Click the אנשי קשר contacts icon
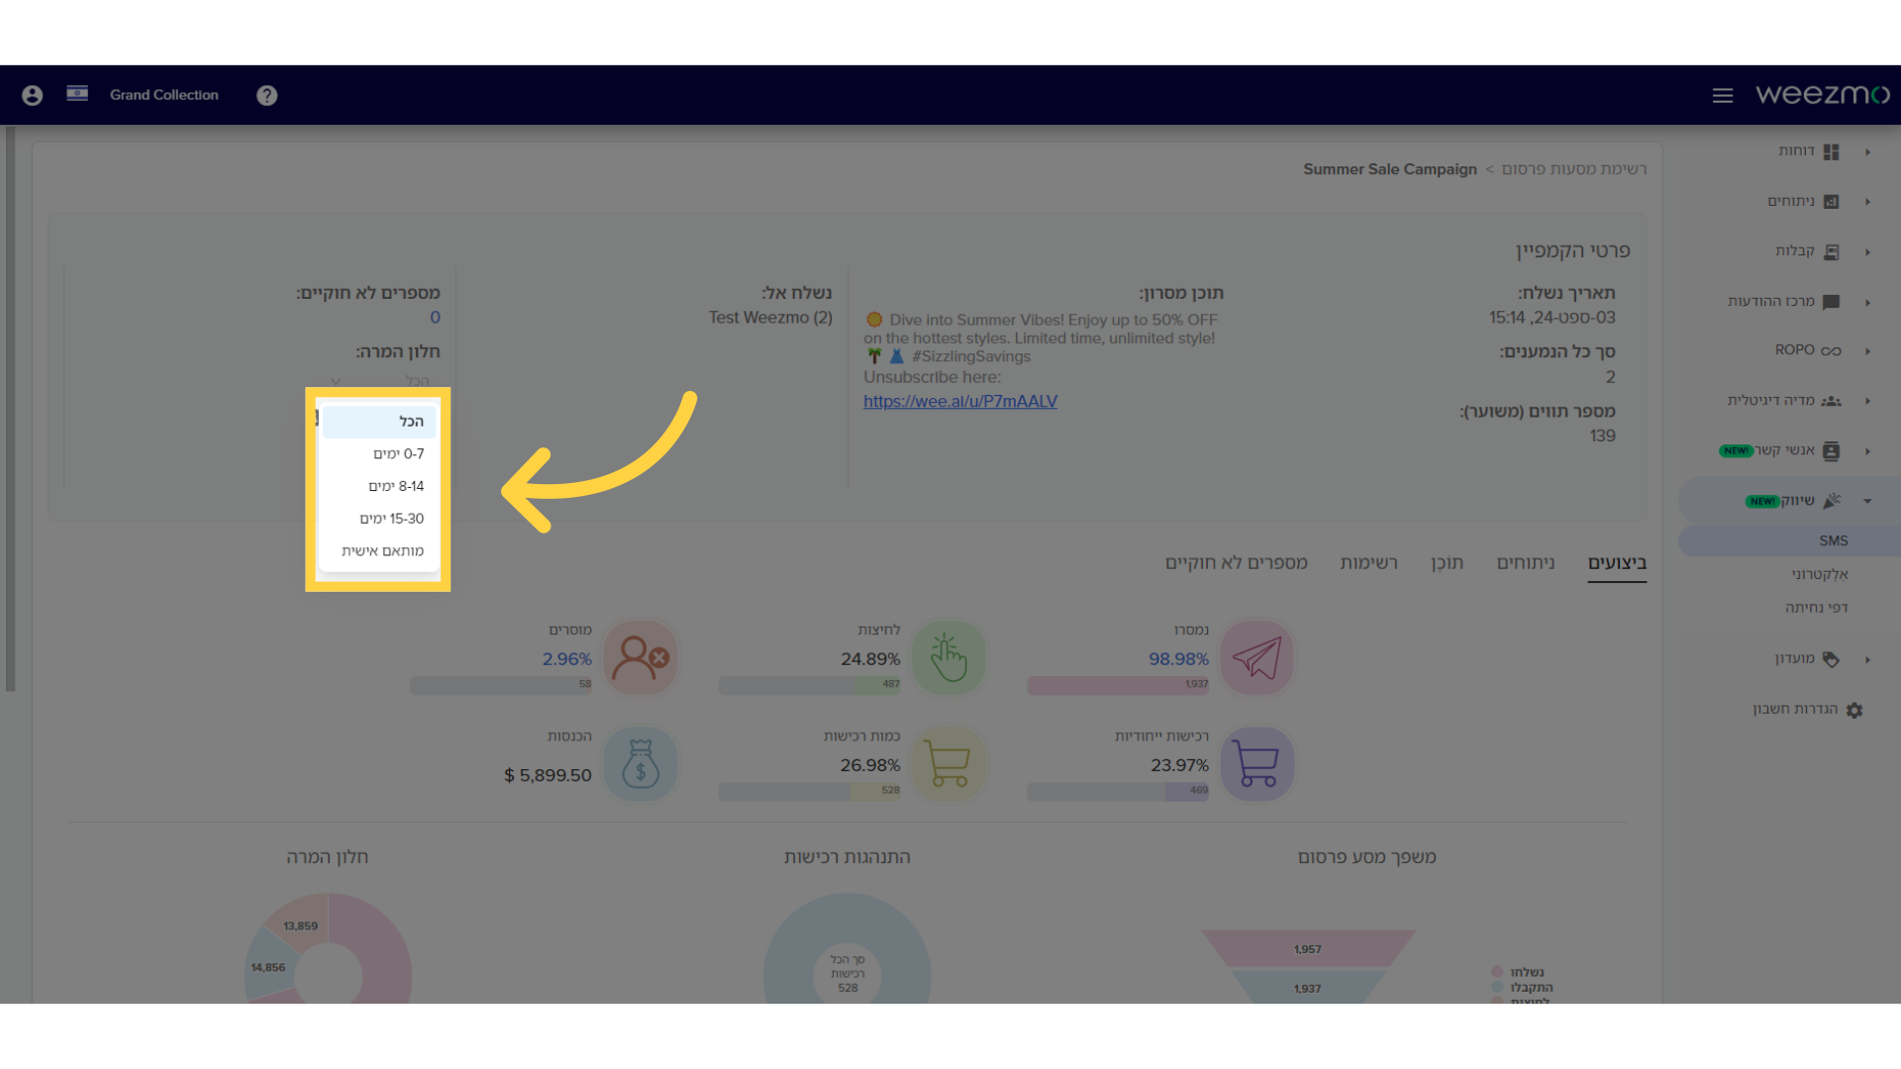 (1831, 451)
